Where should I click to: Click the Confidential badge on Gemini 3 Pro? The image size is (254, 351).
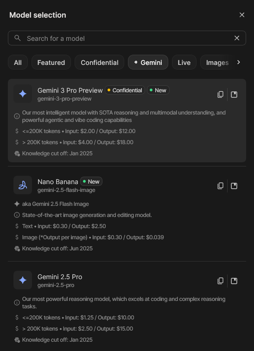pyautogui.click(x=125, y=90)
